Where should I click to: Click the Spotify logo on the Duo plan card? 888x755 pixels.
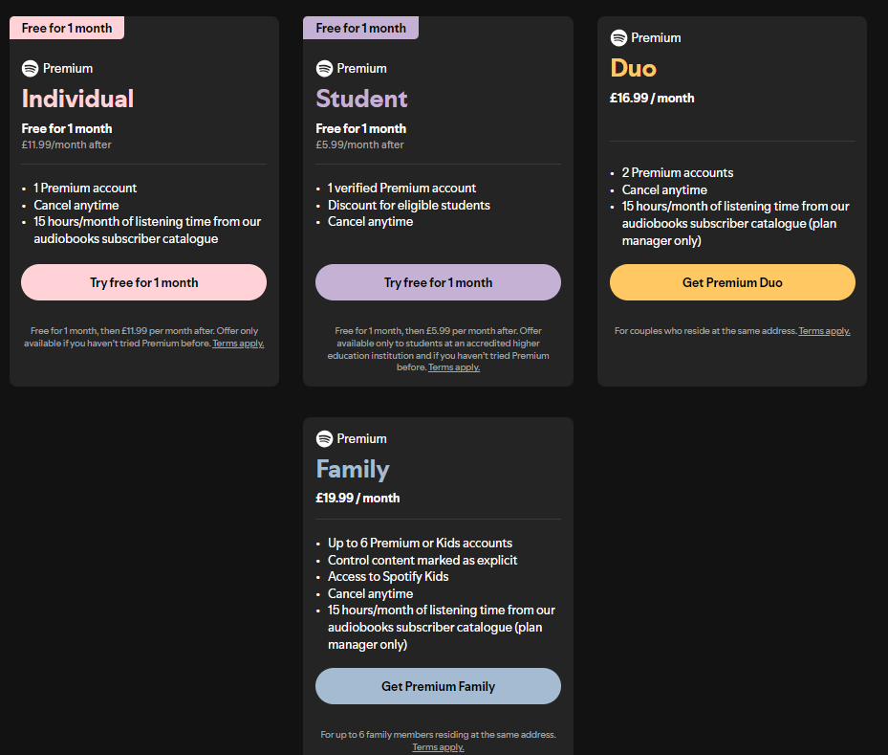point(618,37)
